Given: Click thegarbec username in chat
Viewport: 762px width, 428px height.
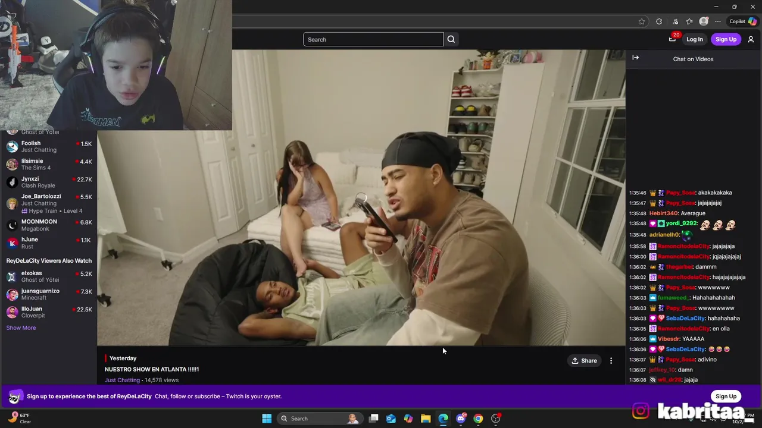Looking at the screenshot, I should [x=679, y=267].
